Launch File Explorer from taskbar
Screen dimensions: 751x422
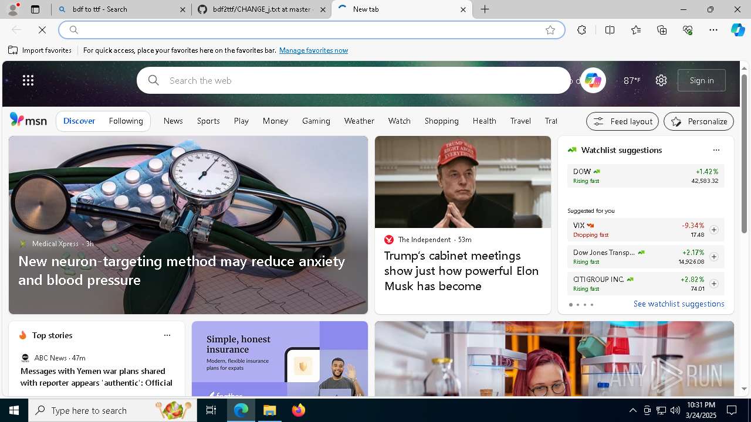tap(269, 410)
